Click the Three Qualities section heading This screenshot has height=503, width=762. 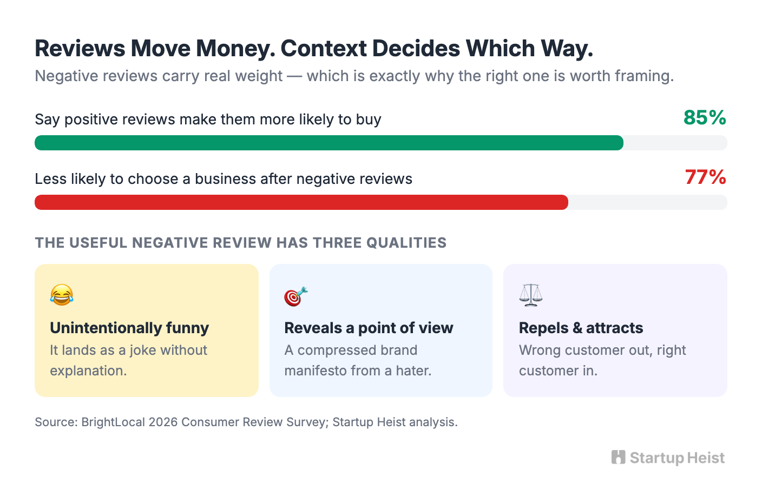[x=241, y=243]
